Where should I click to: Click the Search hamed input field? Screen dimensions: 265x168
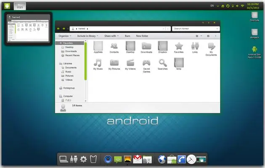[x=196, y=29]
